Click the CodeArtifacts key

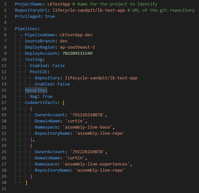[x=41, y=103]
